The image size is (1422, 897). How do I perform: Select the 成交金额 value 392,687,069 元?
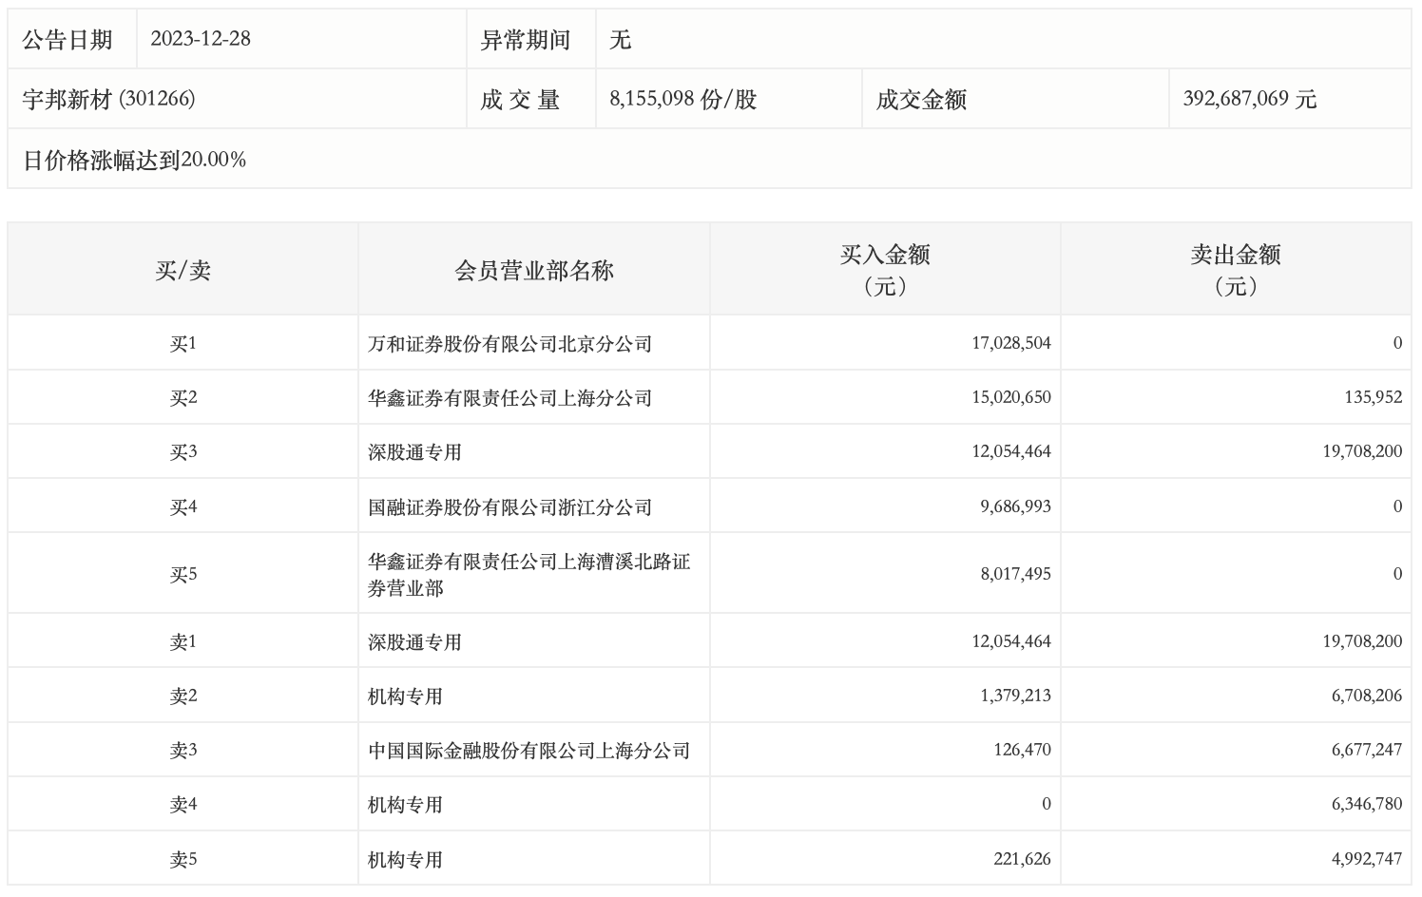(x=1249, y=99)
